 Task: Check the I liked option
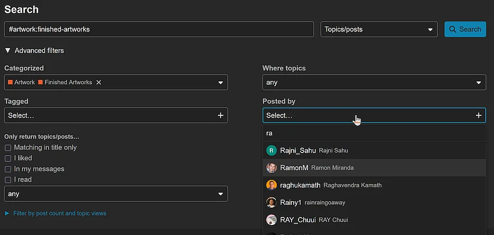[8, 158]
